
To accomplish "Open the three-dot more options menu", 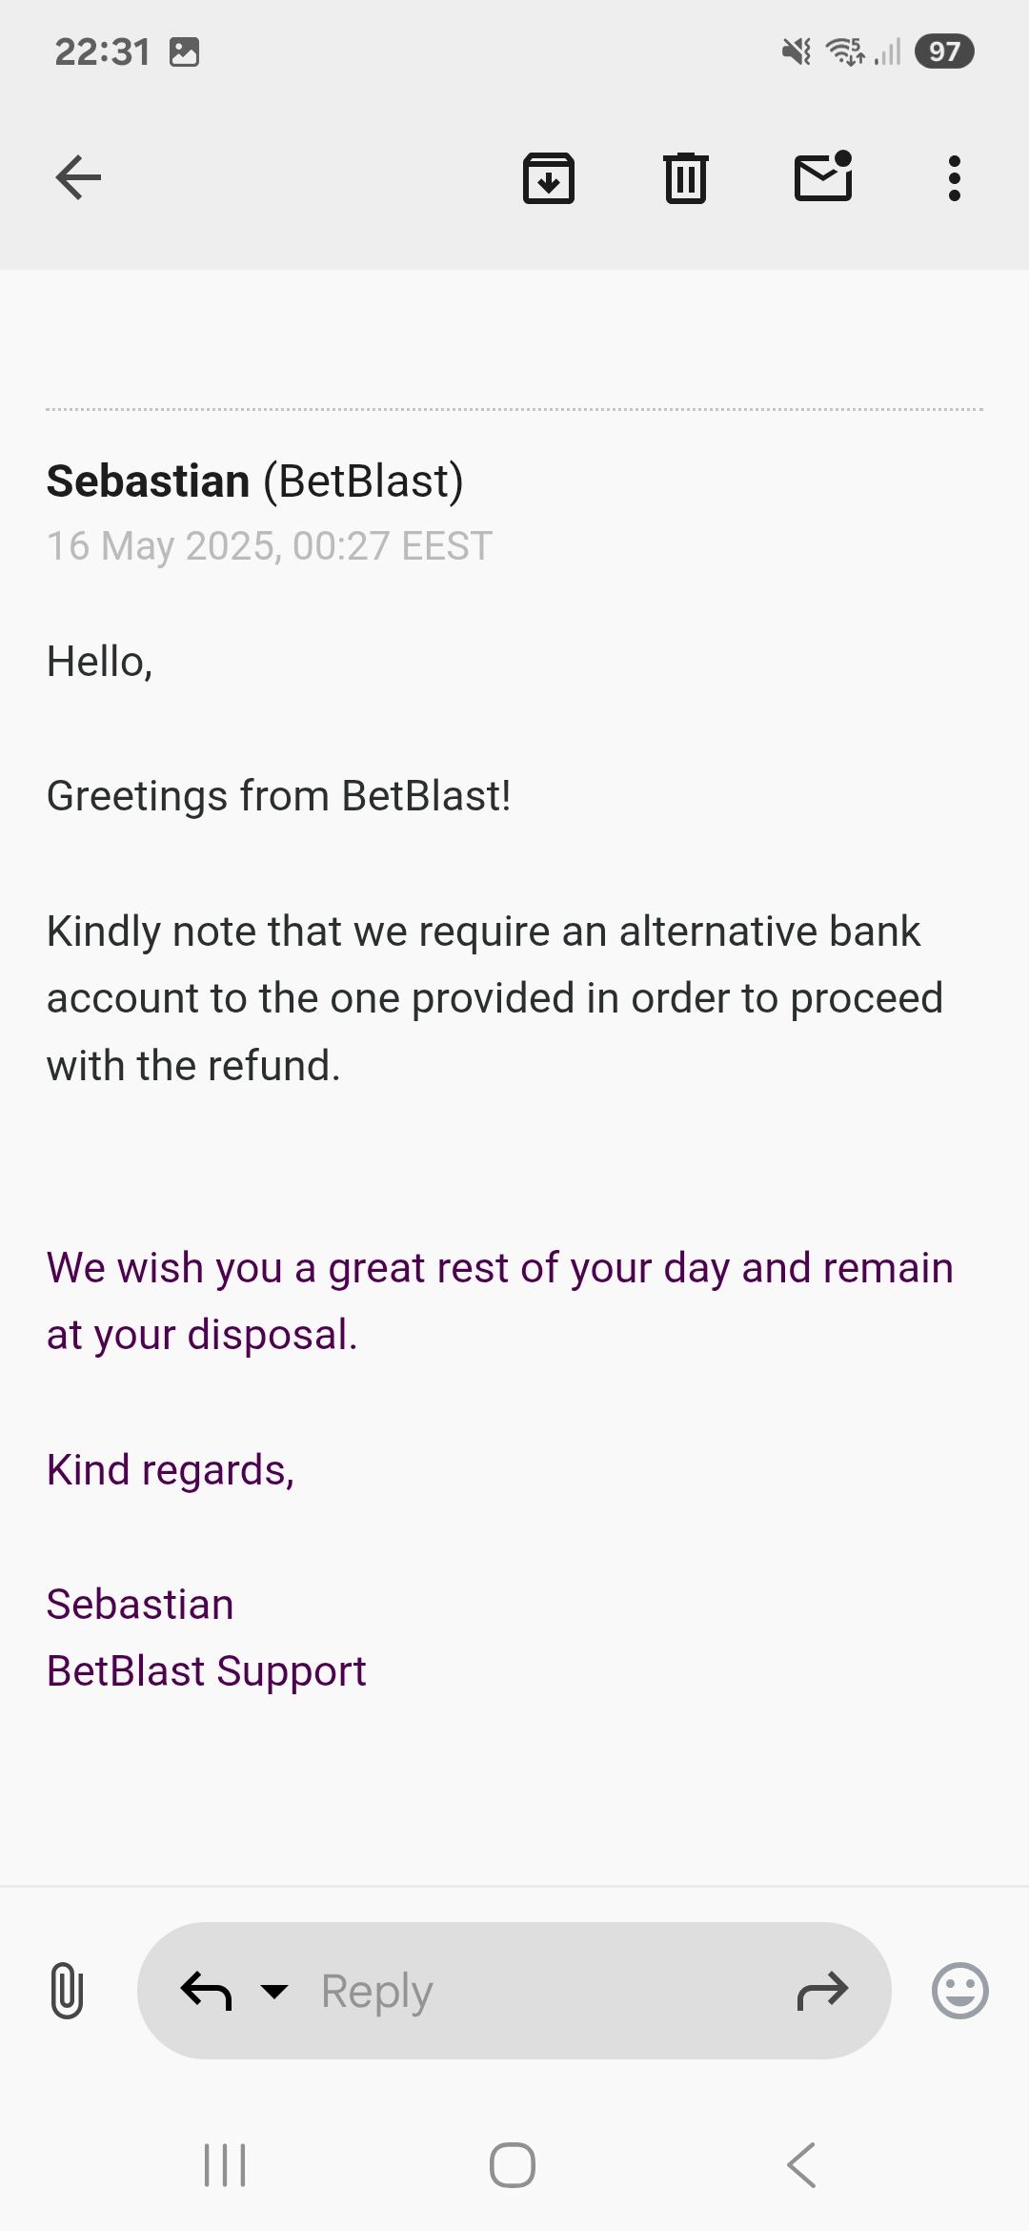I will click(x=954, y=178).
